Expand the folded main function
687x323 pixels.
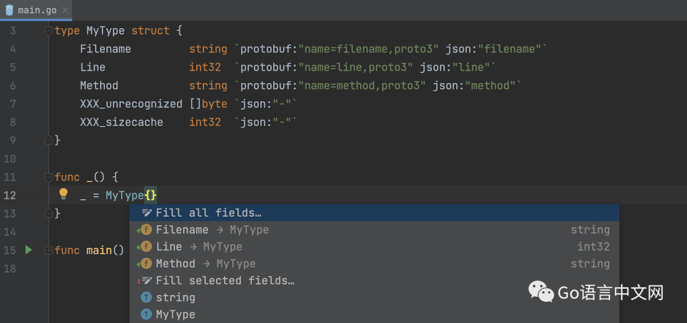(x=48, y=251)
